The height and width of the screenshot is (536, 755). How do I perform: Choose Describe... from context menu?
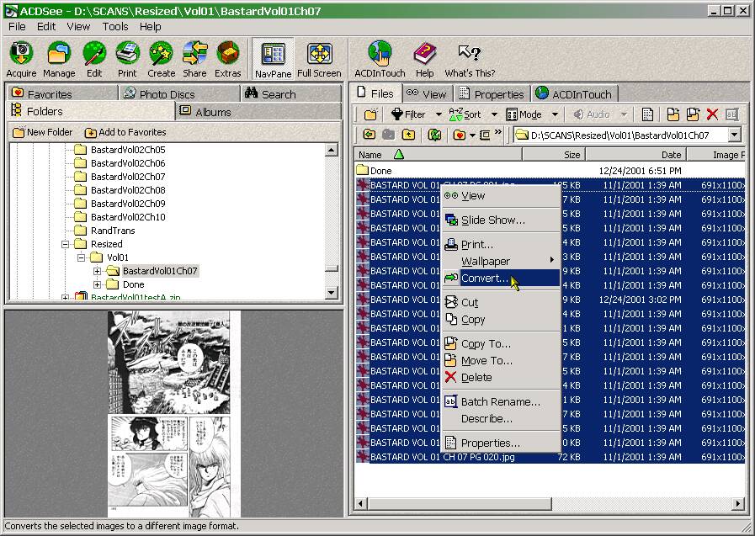coord(501,418)
